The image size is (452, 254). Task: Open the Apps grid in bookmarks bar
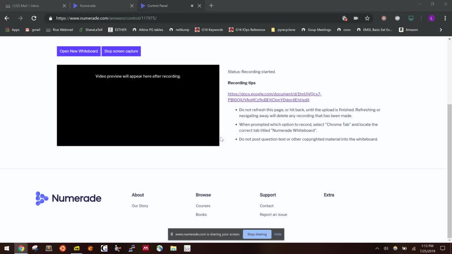point(12,30)
